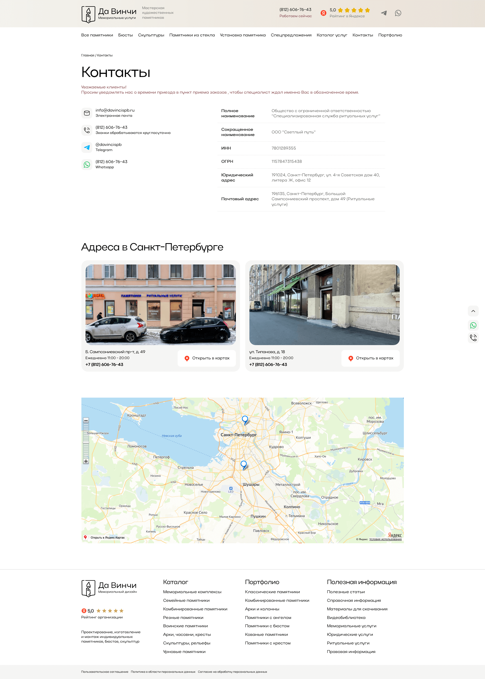Viewport: 485px width, 679px height.
Task: Click Открыть в Яндекс.Картах on map
Action: pyautogui.click(x=104, y=538)
